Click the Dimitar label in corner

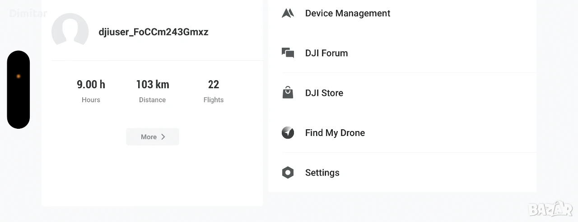pyautogui.click(x=28, y=14)
